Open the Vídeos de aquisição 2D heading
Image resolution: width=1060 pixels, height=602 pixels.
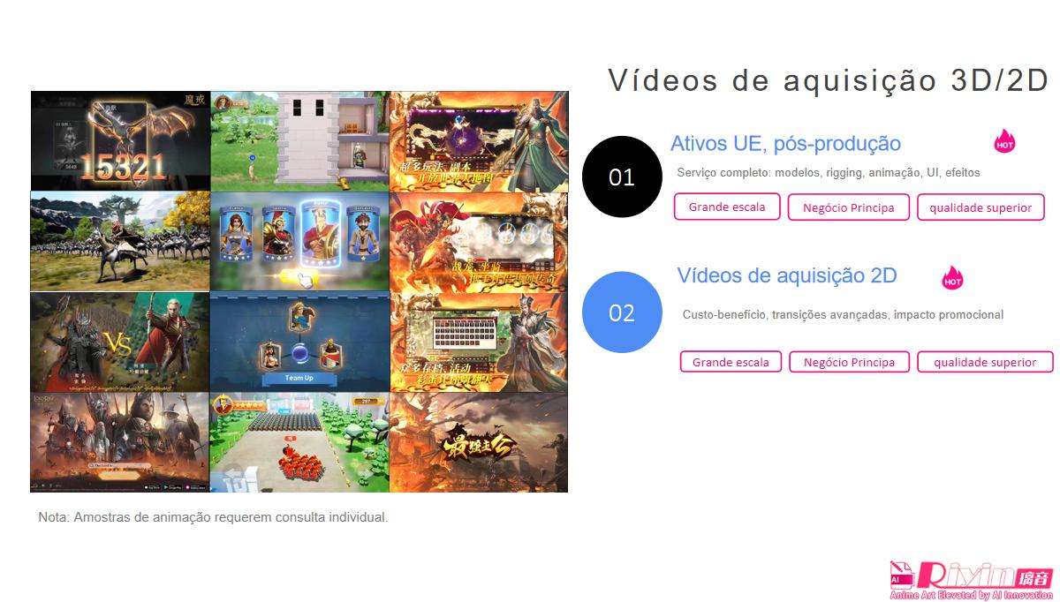[787, 275]
